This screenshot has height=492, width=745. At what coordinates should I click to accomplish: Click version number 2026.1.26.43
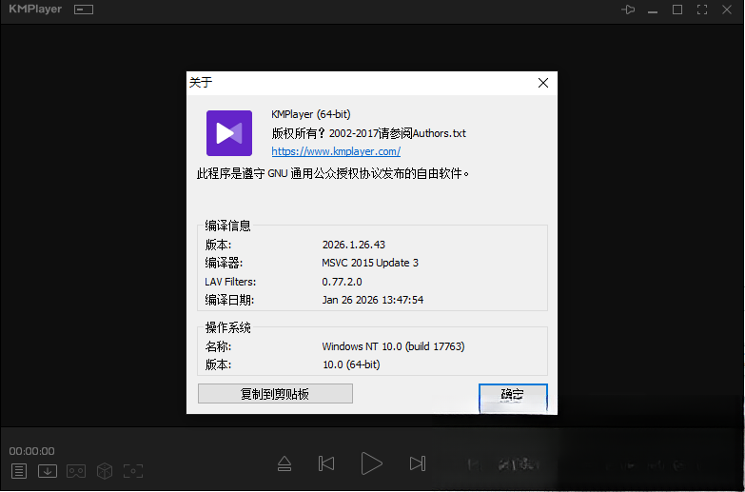click(x=354, y=245)
